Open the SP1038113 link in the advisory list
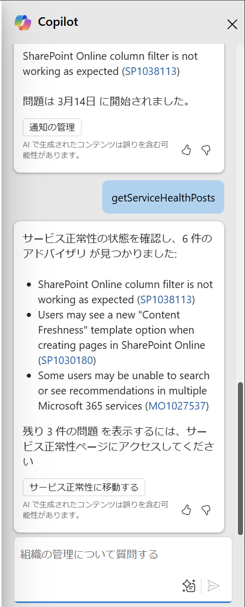The image size is (245, 607). click(x=166, y=300)
